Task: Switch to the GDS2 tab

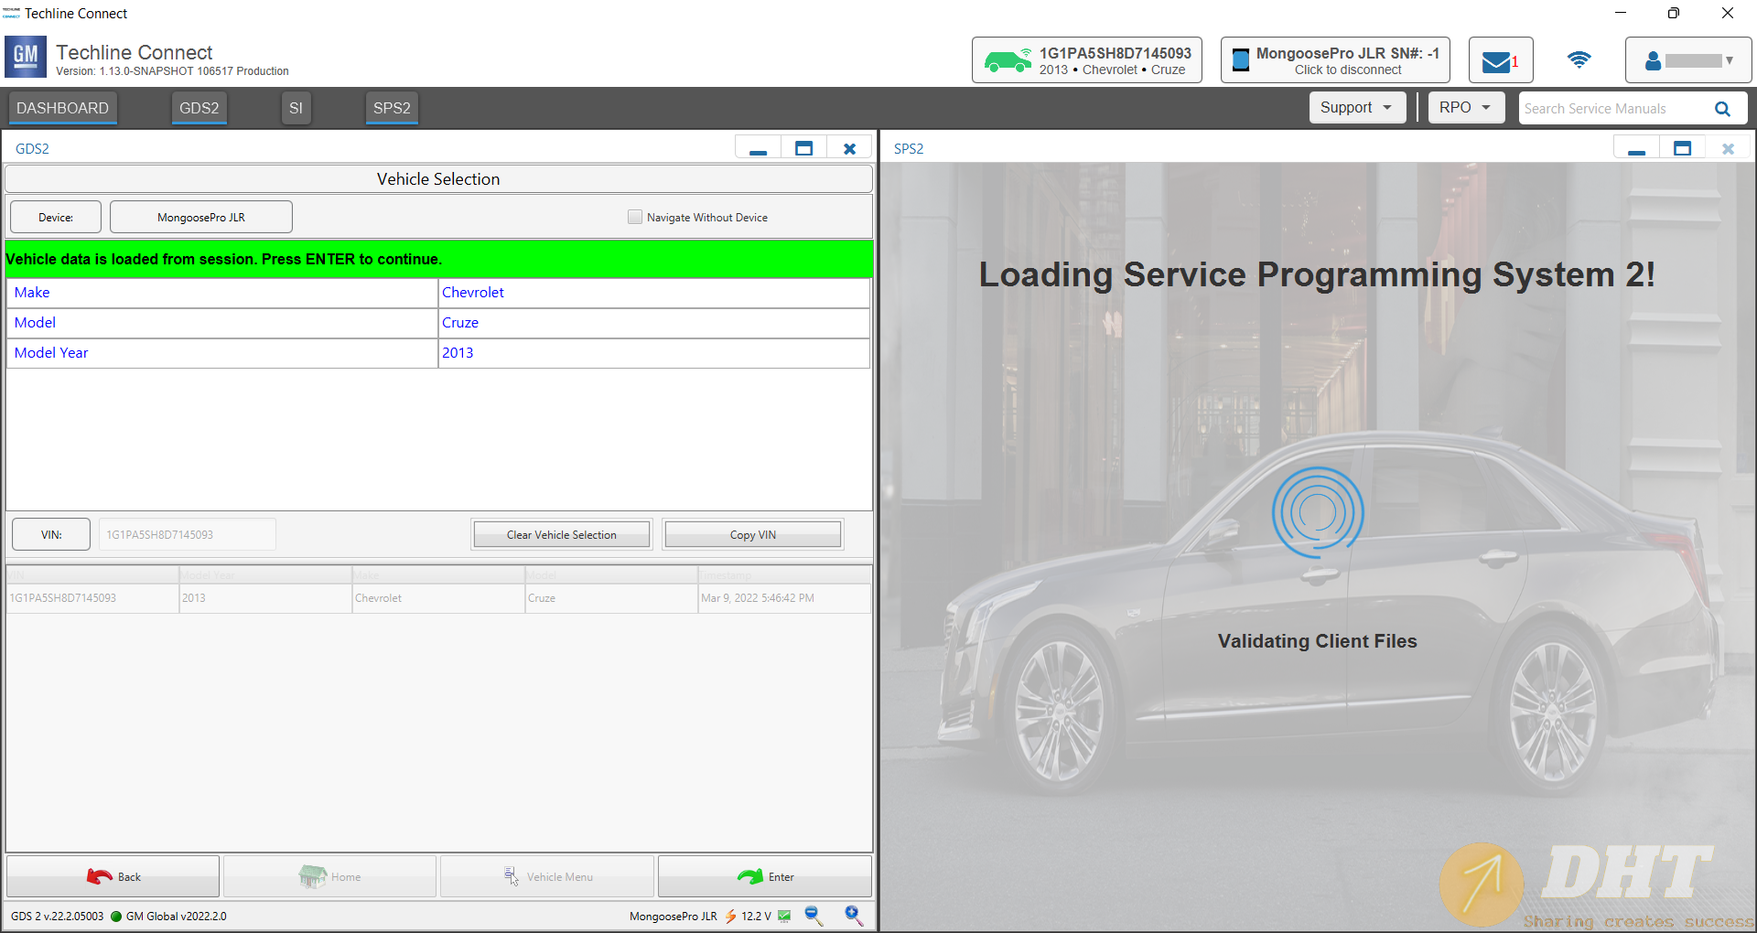Action: 199,108
